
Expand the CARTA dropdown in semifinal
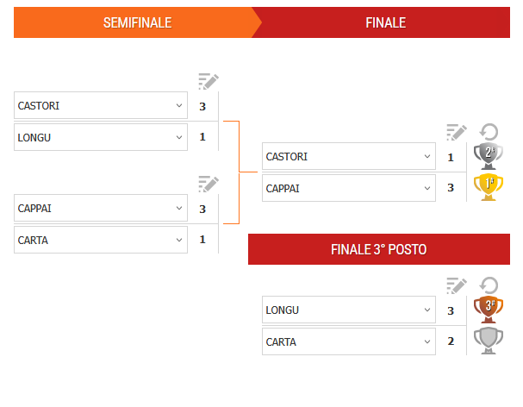point(179,240)
